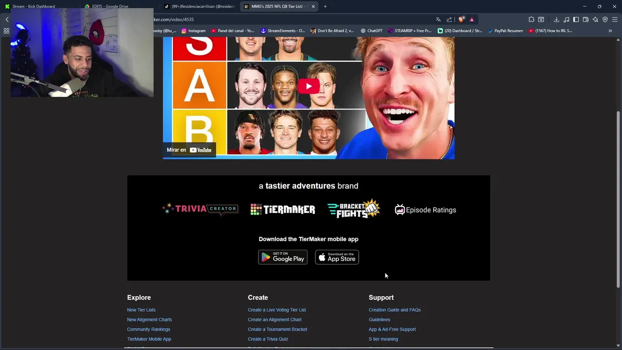Image resolution: width=622 pixels, height=350 pixels.
Task: Open Create a Trivia Quiz link
Action: [268, 339]
